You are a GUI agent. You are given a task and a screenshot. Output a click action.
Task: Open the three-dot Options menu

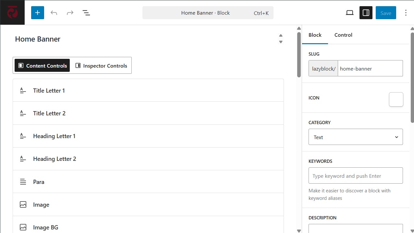click(406, 13)
